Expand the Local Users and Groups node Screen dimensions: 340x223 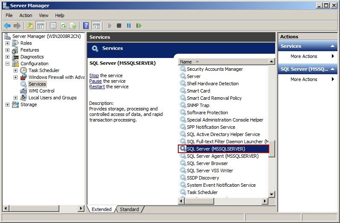(x=16, y=98)
